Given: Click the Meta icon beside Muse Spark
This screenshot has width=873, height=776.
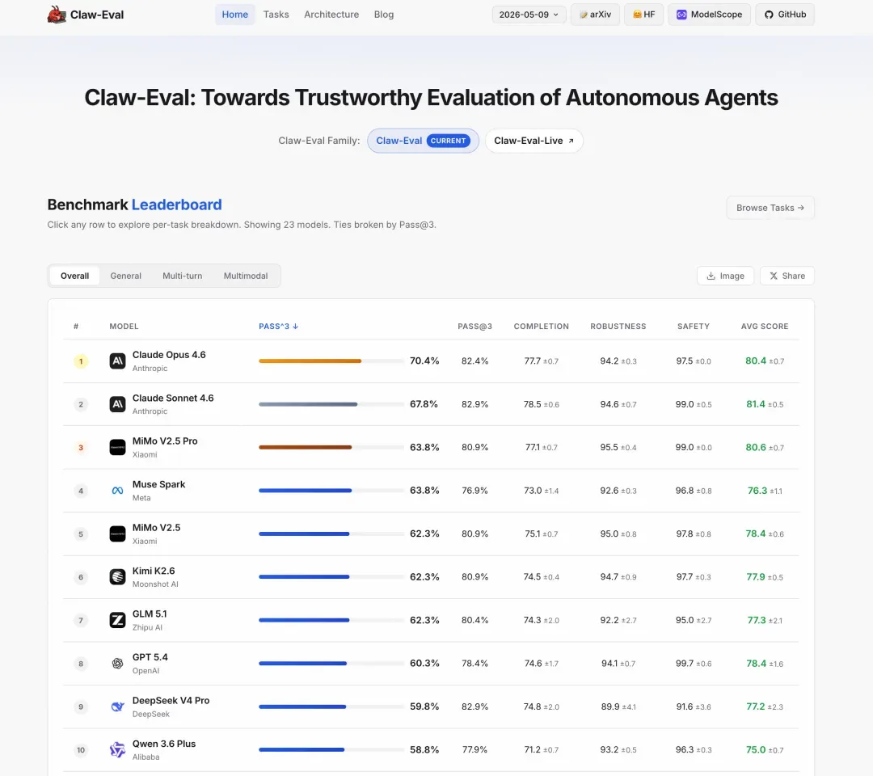Looking at the screenshot, I should coord(117,491).
